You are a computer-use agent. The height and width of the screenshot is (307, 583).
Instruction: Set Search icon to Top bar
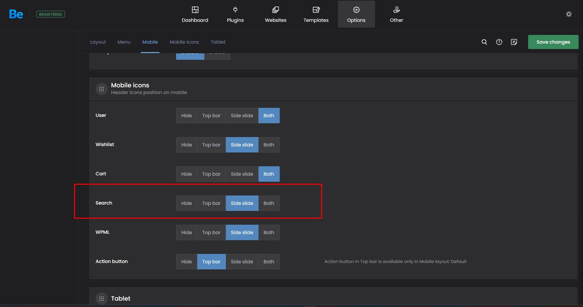click(x=211, y=203)
